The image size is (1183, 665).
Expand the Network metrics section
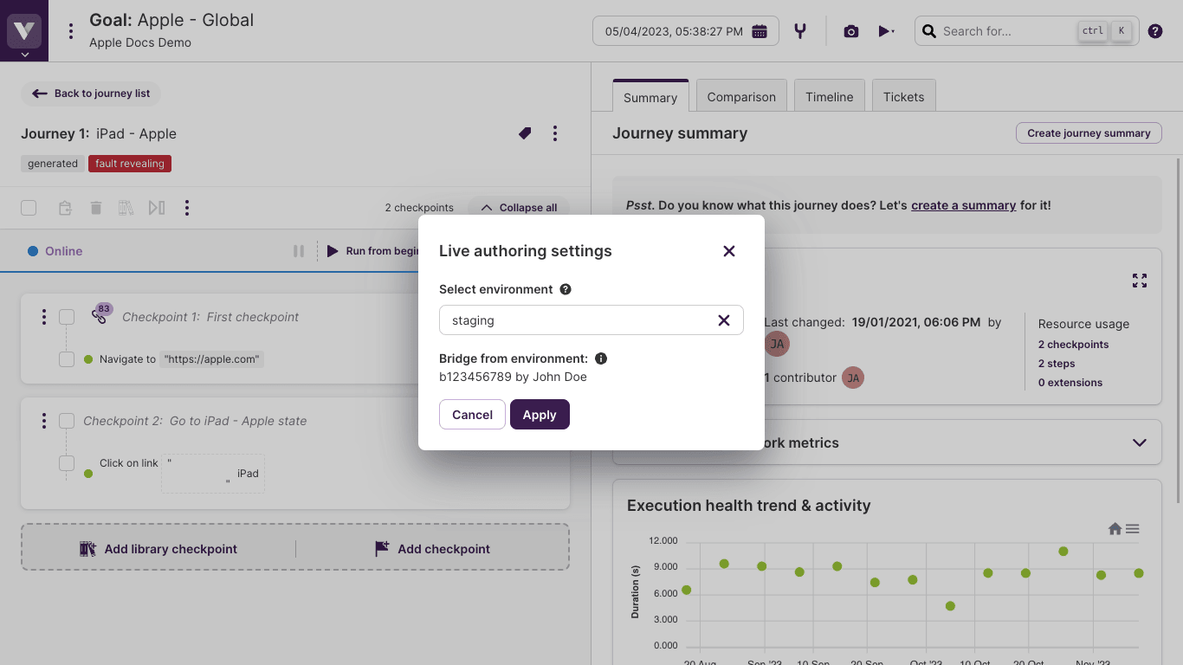tap(1139, 442)
